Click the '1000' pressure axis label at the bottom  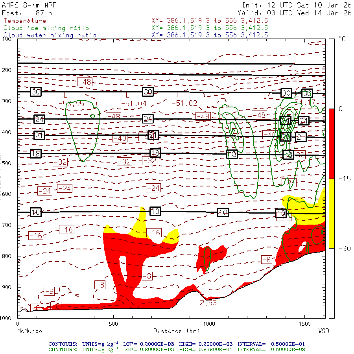6,318
